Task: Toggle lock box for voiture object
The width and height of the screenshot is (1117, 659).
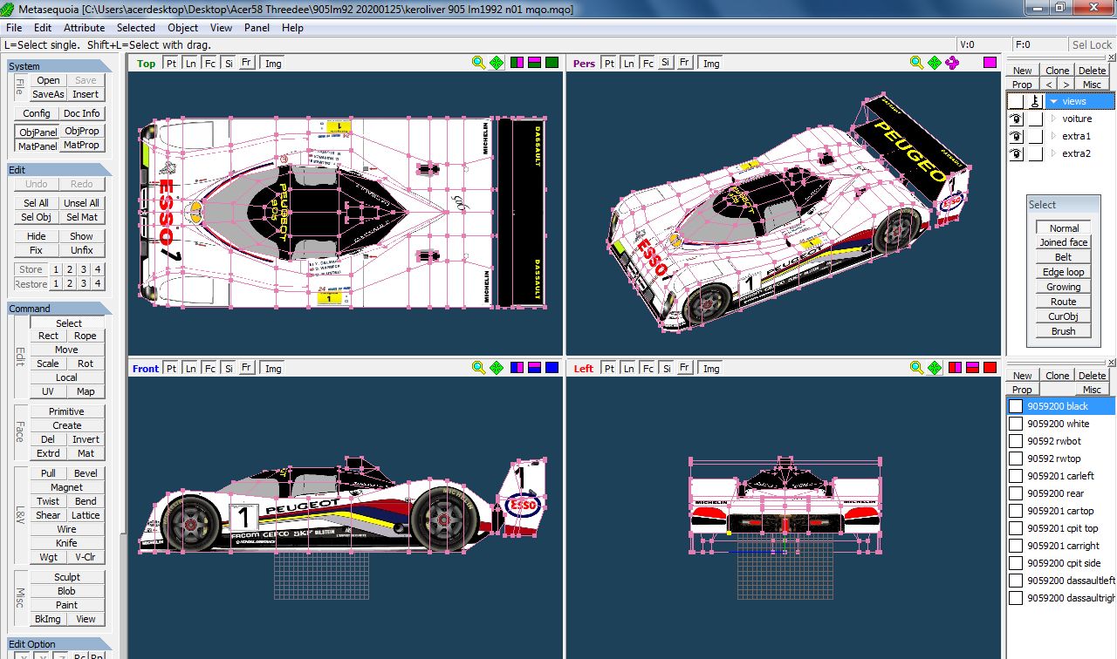Action: pyautogui.click(x=1035, y=119)
